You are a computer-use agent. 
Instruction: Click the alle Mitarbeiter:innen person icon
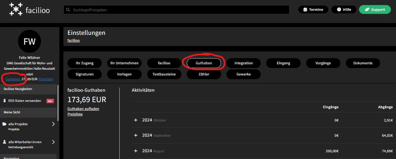pos(4,142)
